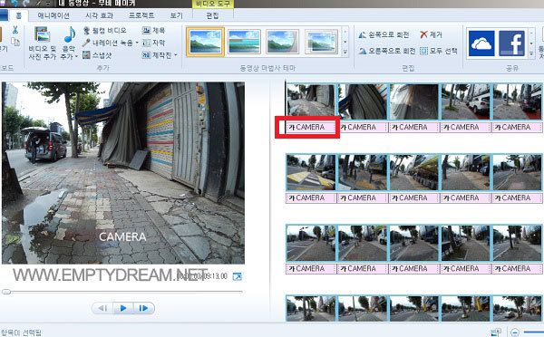Add videos and photos (비디오 및 사진 추가)
The image size is (544, 337).
click(x=43, y=43)
